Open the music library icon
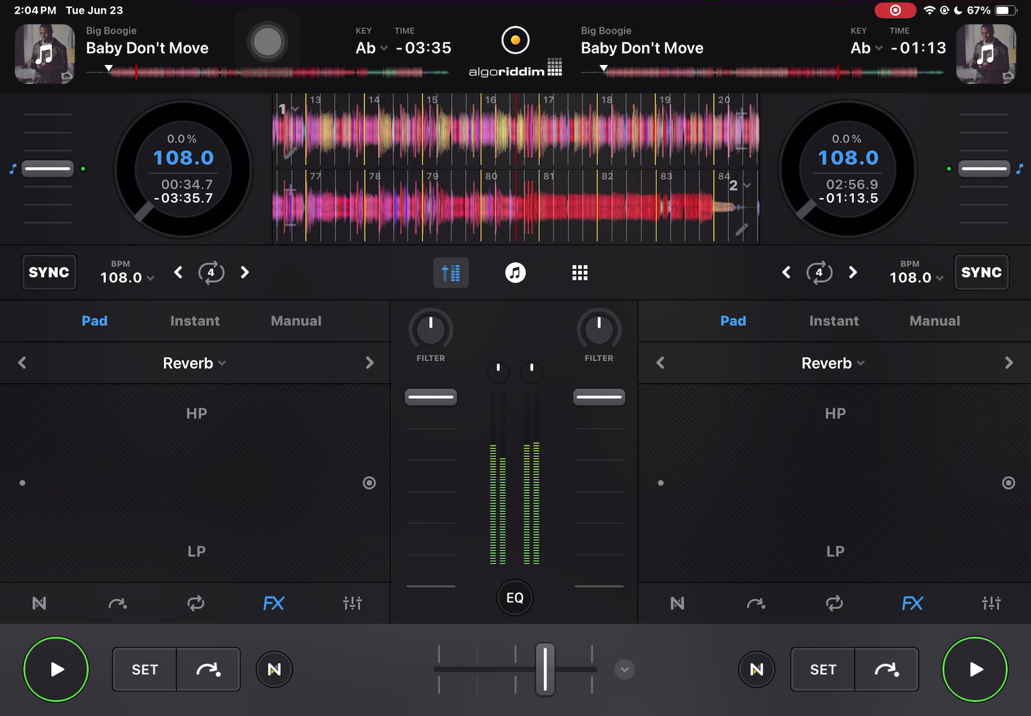This screenshot has height=716, width=1031. [515, 273]
